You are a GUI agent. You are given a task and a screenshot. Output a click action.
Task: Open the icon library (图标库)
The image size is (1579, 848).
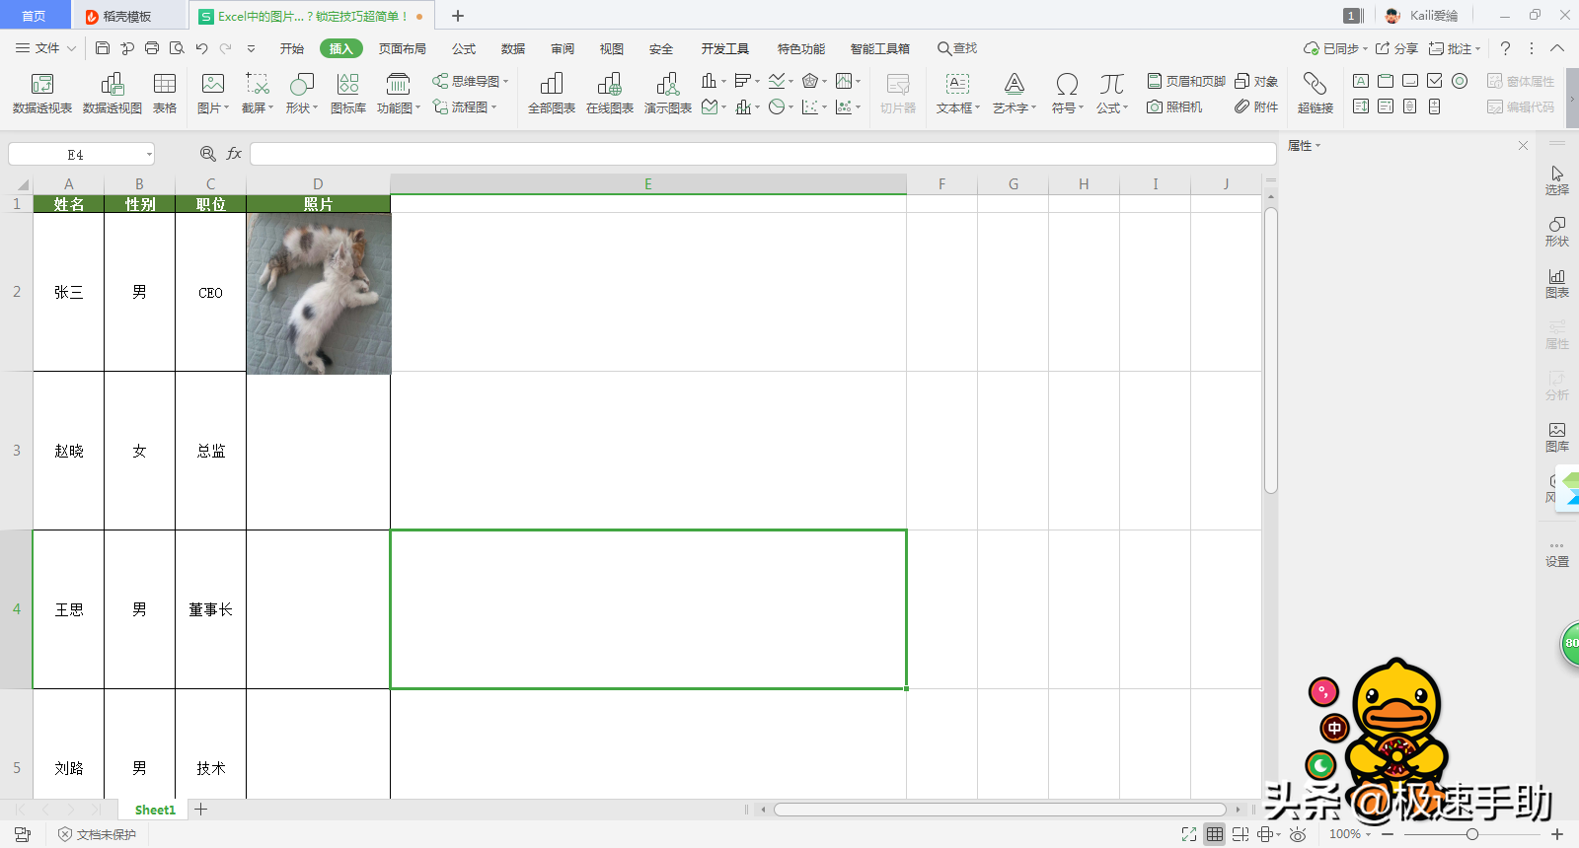pyautogui.click(x=347, y=94)
